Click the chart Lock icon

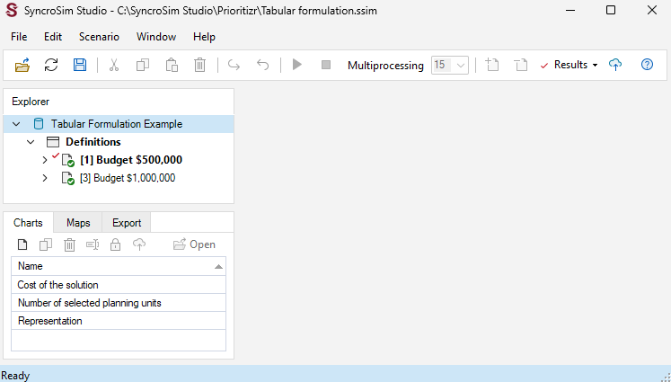[116, 245]
